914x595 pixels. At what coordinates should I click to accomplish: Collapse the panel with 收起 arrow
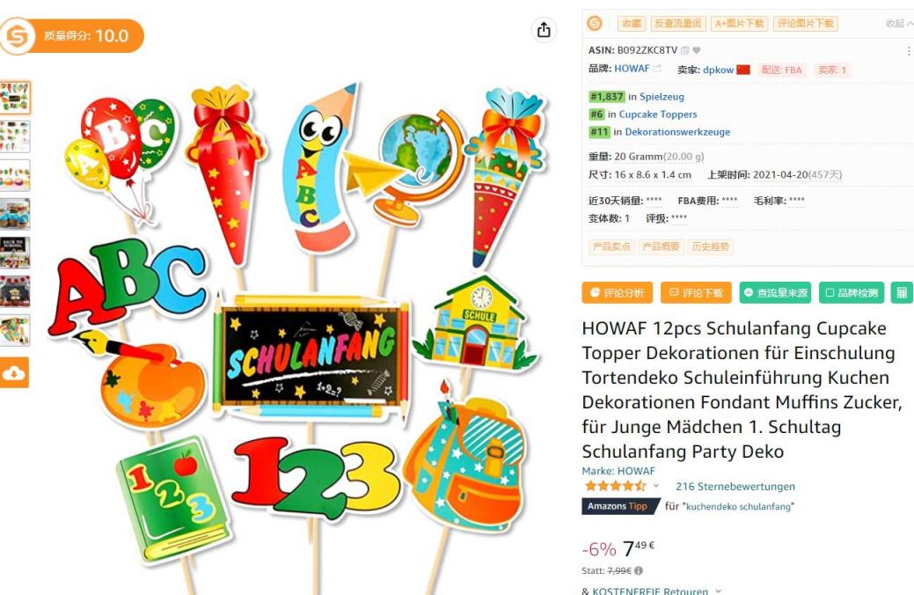click(x=899, y=24)
